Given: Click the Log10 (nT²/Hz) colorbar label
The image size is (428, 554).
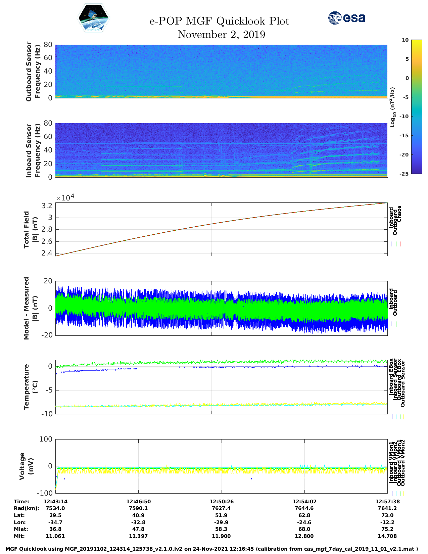Looking at the screenshot, I should [x=392, y=107].
